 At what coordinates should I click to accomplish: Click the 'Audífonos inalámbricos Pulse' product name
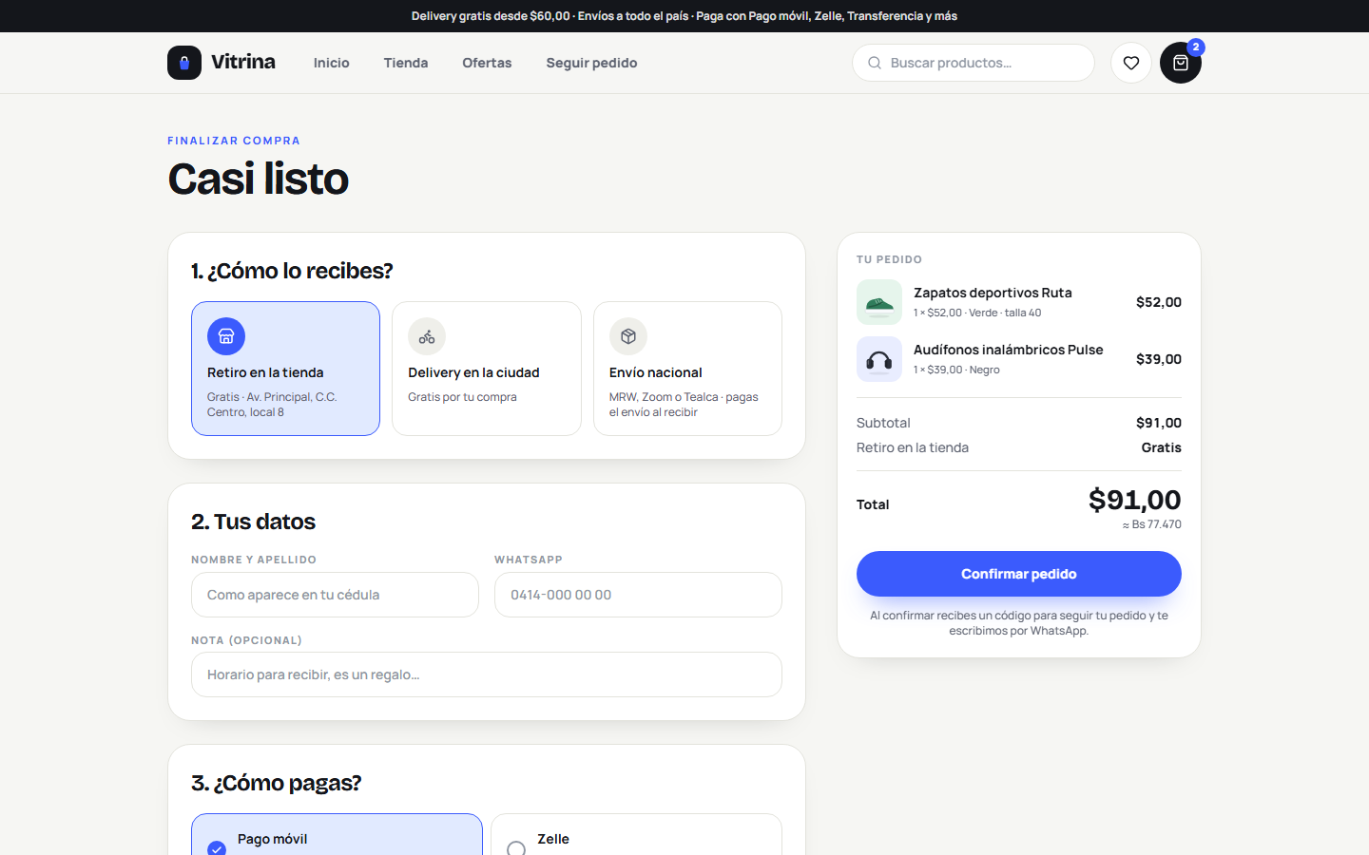[x=1009, y=350]
